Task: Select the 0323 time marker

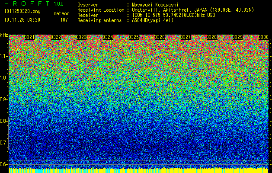Action: tap(82, 37)
